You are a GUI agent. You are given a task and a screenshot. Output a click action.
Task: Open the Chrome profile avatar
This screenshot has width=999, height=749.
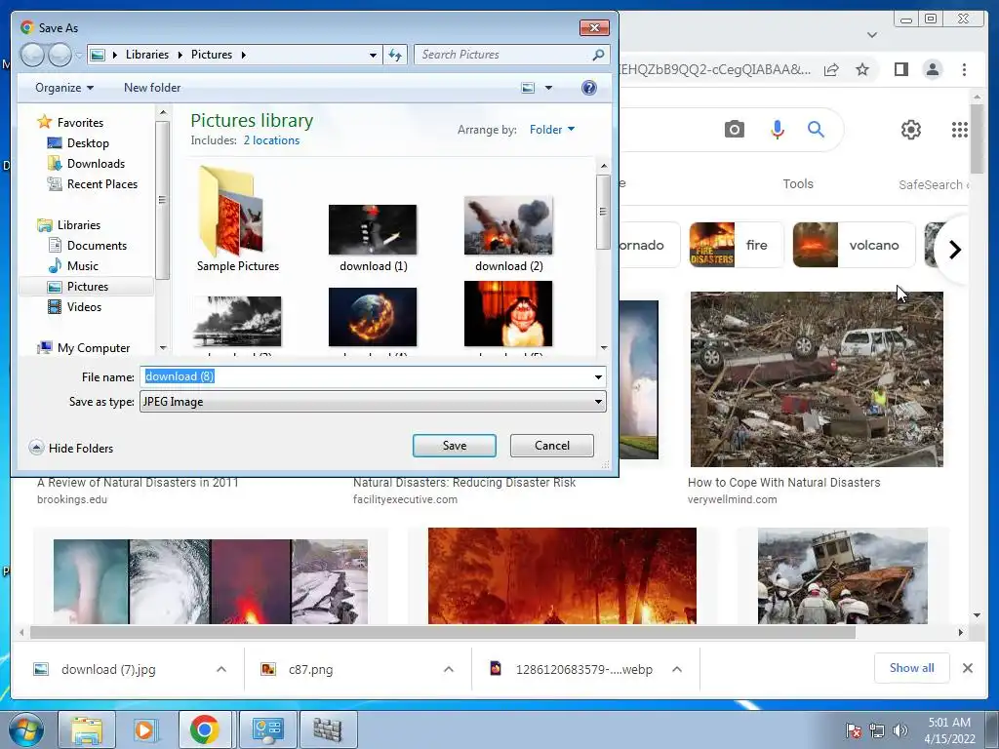932,69
